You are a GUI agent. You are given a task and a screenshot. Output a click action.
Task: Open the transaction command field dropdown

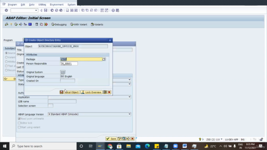coord(36,10)
